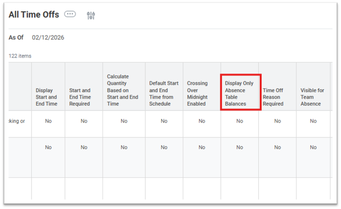Viewport: 341px width, 209px height.
Task: Click first row Display Start and End Time cell
Action: 48,121
